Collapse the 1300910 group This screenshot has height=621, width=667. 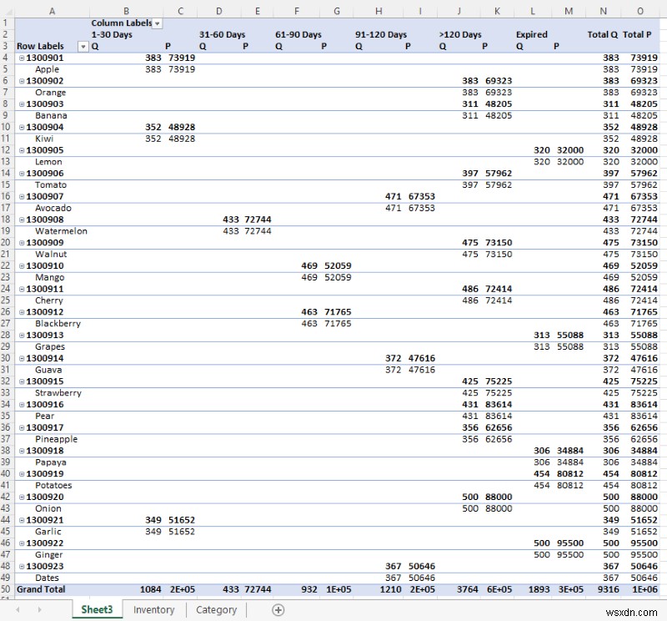[x=22, y=265]
